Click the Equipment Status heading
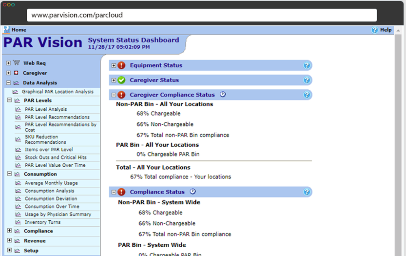 [156, 65]
